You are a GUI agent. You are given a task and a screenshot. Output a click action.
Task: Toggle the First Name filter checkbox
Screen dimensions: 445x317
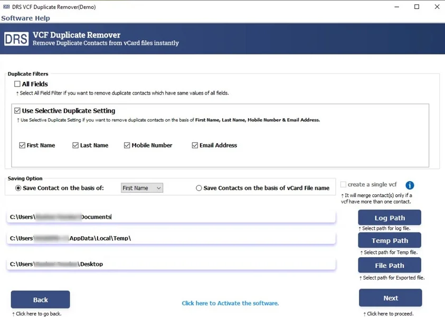click(x=22, y=145)
